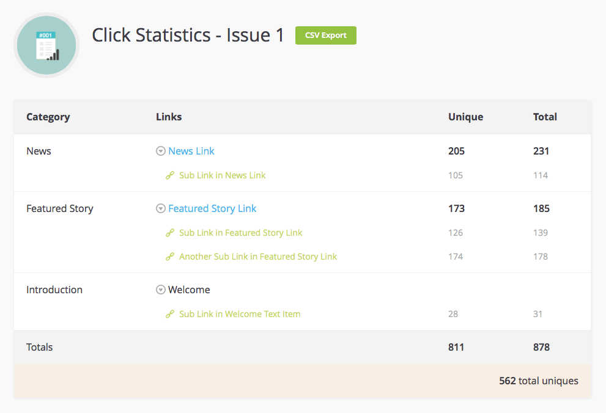Click chain icon beside Sub Link in Welcome Text Item
This screenshot has height=413, width=606.
point(170,314)
